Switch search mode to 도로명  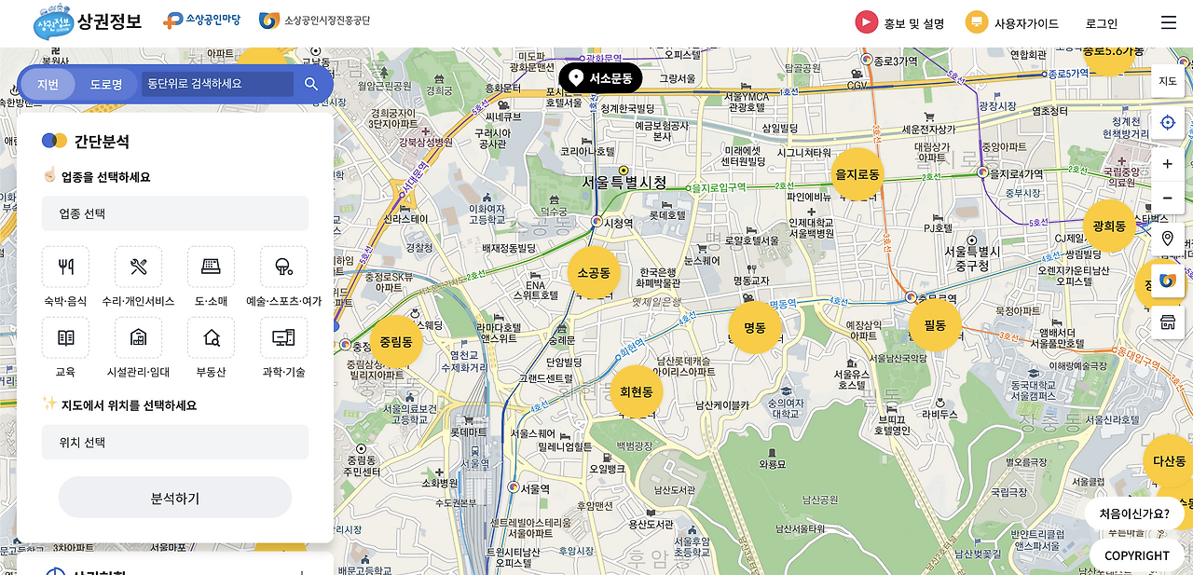[104, 83]
